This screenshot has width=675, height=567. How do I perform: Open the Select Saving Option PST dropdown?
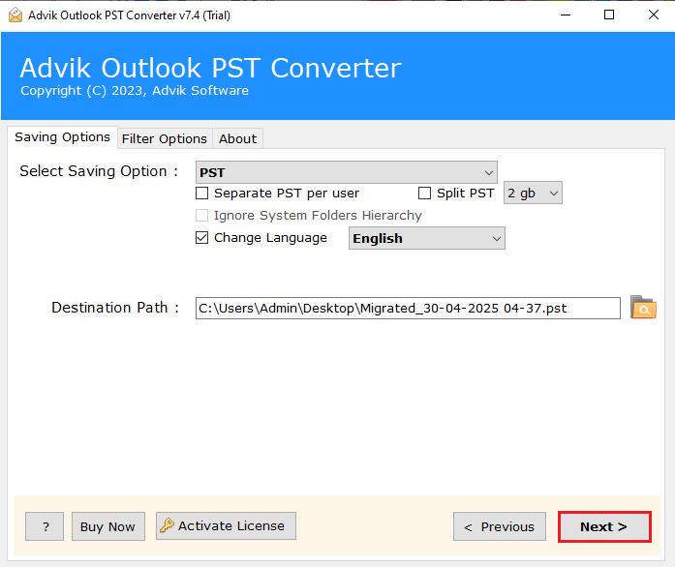(346, 172)
